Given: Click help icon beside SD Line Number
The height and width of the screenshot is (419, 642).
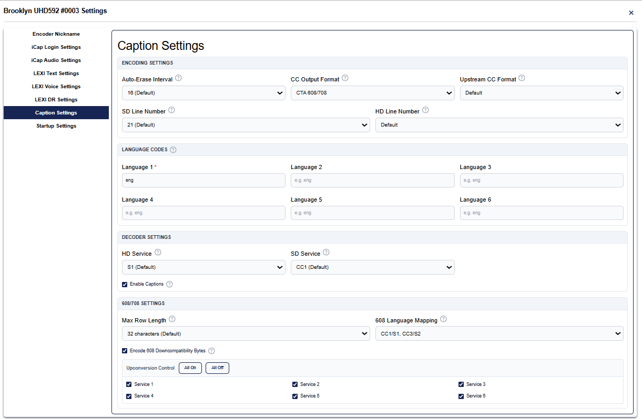Looking at the screenshot, I should coord(171,110).
